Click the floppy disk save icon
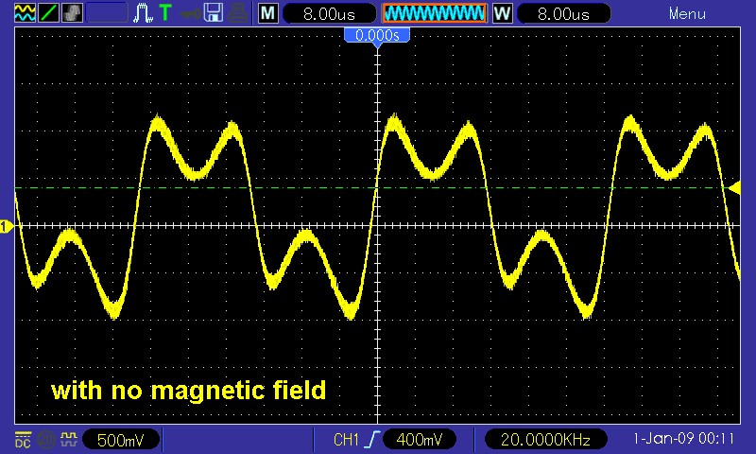The width and height of the screenshot is (756, 454). coord(213,13)
